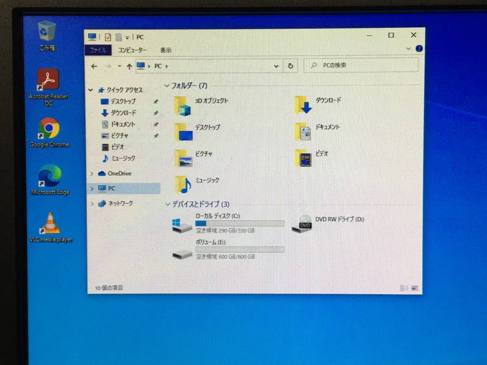Switch to details view in the status bar
The image size is (487, 365).
tap(404, 288)
